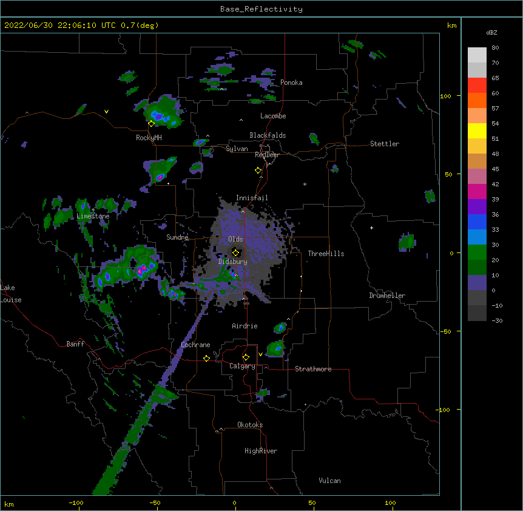The height and width of the screenshot is (511, 523).
Task: Click the Cochrane city label
Action: 195,345
